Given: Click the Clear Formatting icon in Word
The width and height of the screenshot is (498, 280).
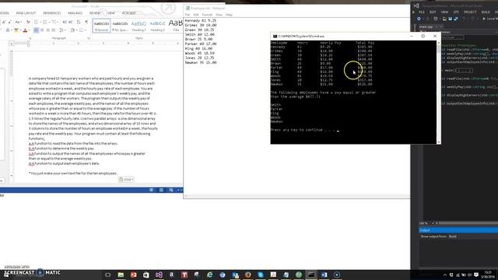Looking at the screenshot, I should [x=28, y=22].
